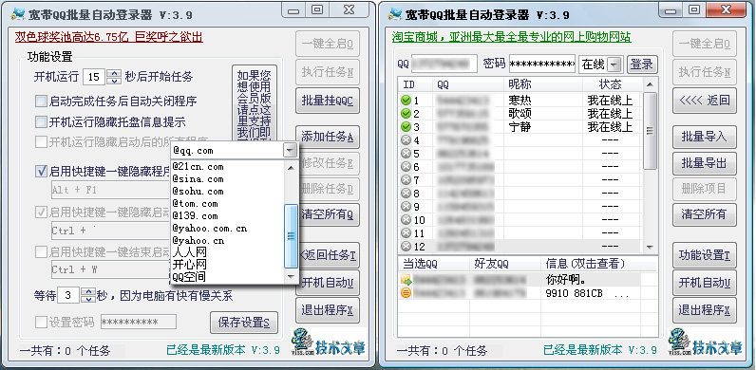The height and width of the screenshot is (370, 756).
Task: Toggle the 启用快捷键一键结束启动 checkbox
Action: pos(41,251)
